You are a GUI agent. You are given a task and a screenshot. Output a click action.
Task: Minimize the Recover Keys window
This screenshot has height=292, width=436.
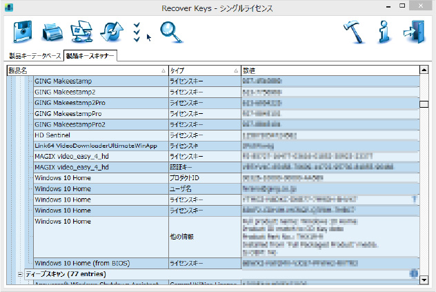click(x=388, y=6)
